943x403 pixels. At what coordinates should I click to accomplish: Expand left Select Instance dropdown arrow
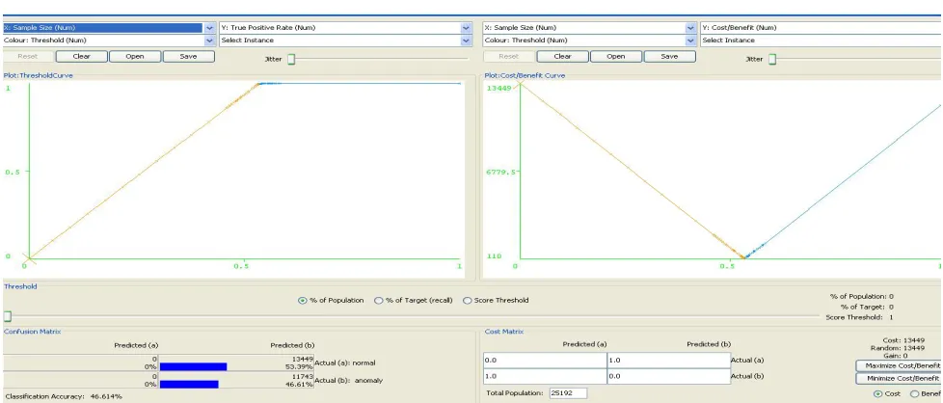466,40
